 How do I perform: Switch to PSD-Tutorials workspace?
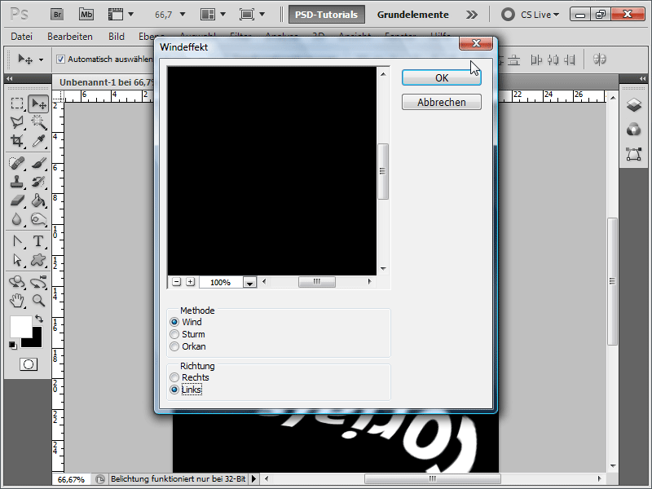[x=327, y=15]
